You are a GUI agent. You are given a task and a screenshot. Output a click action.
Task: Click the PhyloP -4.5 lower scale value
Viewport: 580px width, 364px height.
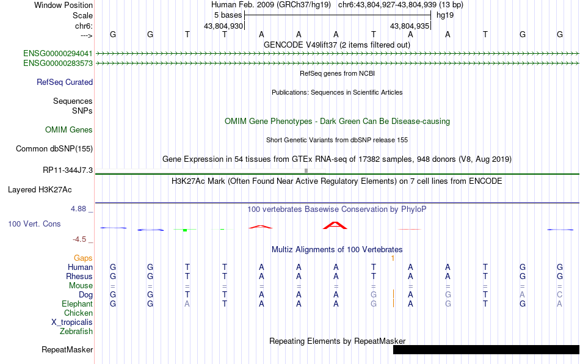(x=79, y=239)
